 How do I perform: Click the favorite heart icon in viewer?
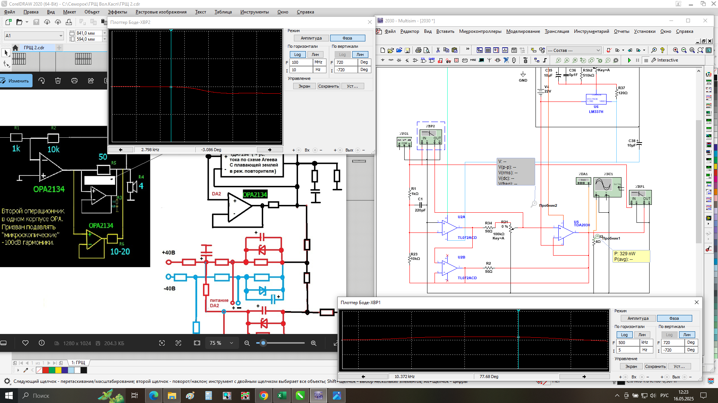25,343
